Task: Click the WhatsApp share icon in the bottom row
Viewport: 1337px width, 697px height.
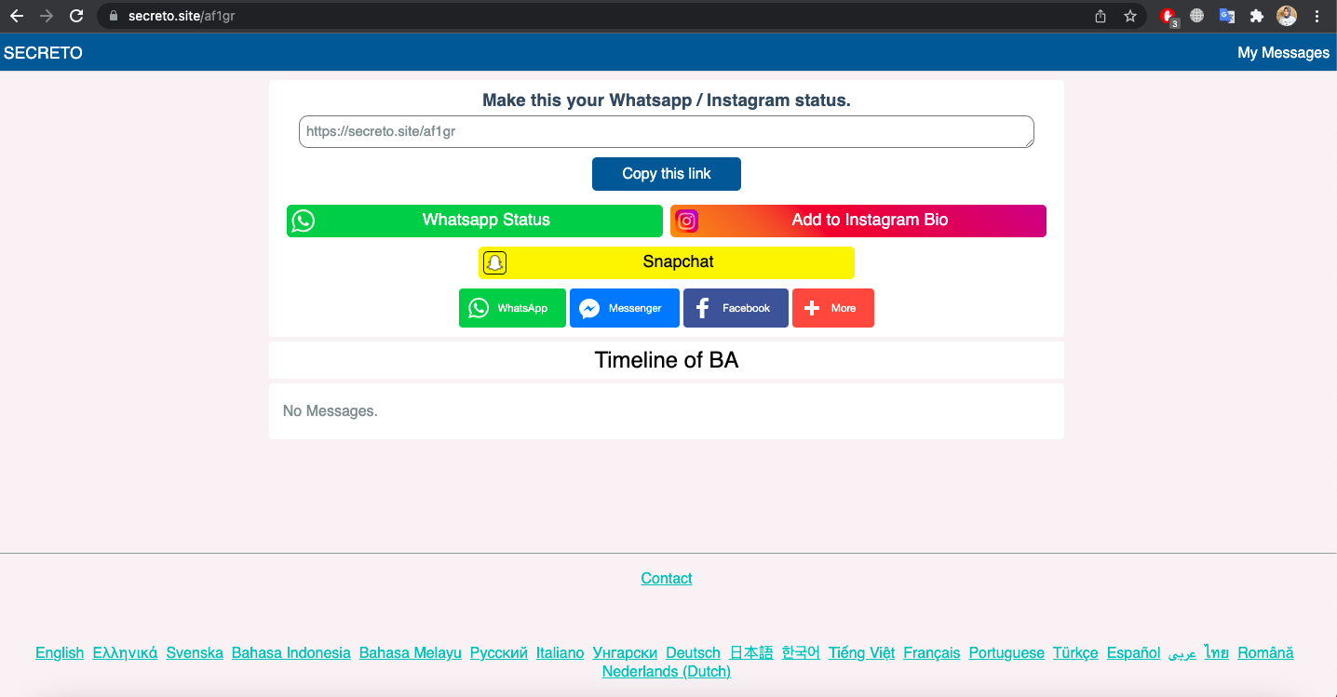Action: [479, 308]
